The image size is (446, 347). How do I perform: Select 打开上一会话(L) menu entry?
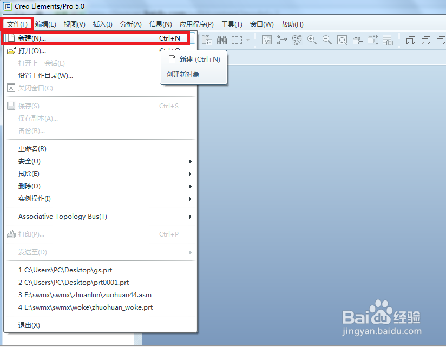tap(100, 63)
